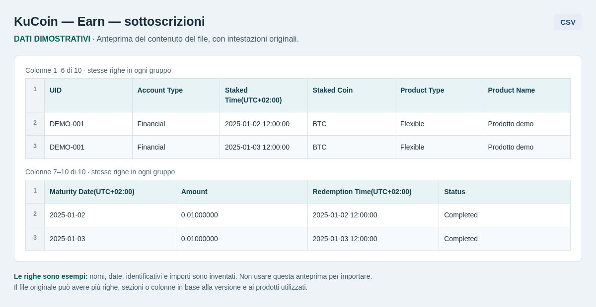Click the 'Le righe sono esempi:' note
The width and height of the screenshot is (596, 307).
51,276
